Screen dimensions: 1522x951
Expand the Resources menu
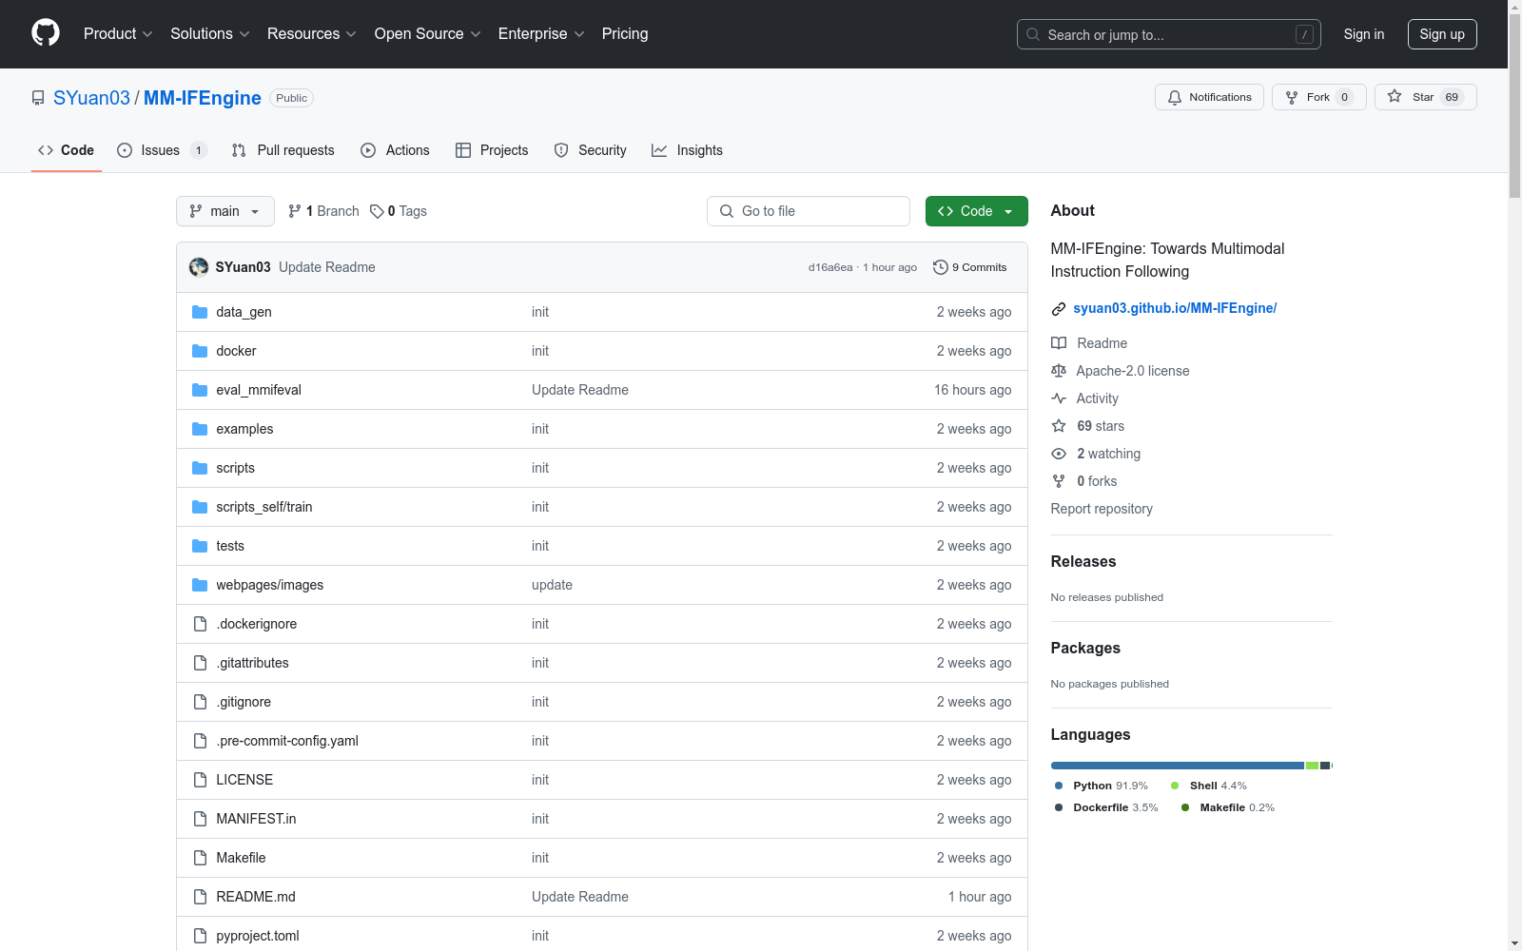point(312,34)
